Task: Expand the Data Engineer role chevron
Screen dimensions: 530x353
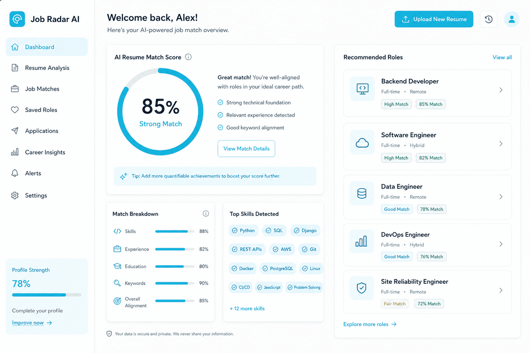Action: [x=501, y=197]
